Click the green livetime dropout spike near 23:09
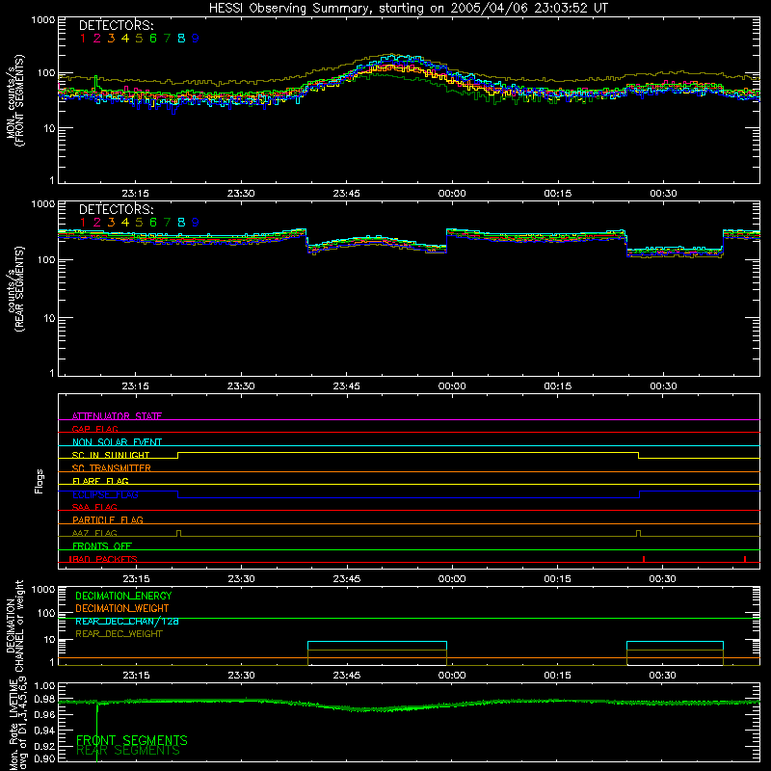Screen dimensions: 771x771 click(x=97, y=732)
